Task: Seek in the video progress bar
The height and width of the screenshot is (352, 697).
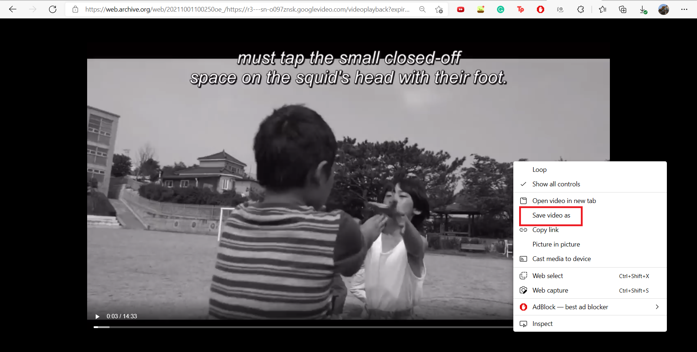Action: [303, 327]
